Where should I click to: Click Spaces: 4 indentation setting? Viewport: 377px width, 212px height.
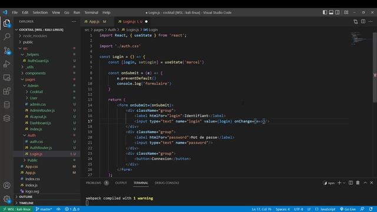point(283,209)
